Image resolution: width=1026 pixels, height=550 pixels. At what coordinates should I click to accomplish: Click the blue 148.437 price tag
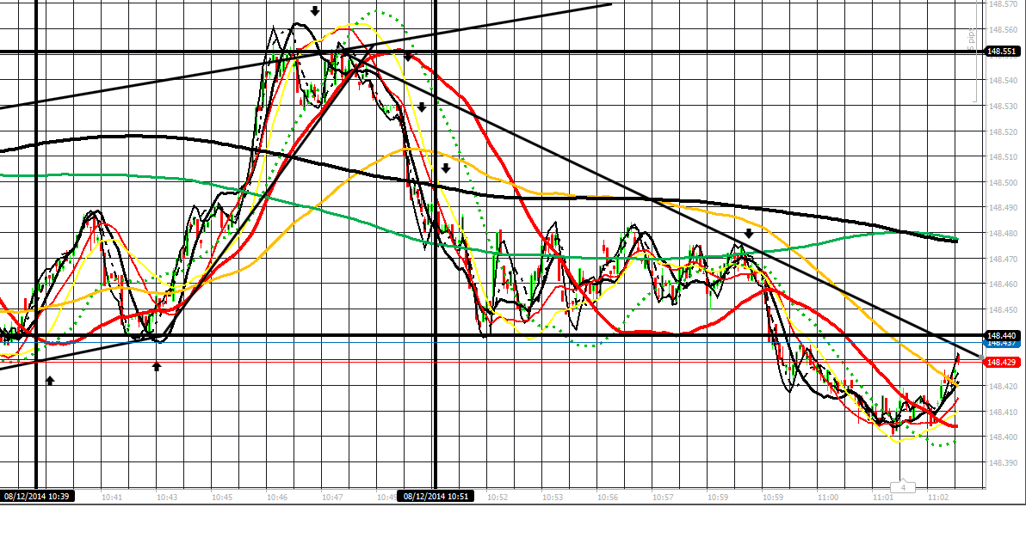point(1002,343)
